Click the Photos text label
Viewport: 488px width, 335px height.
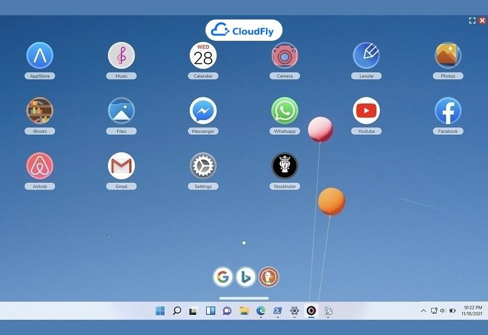448,76
